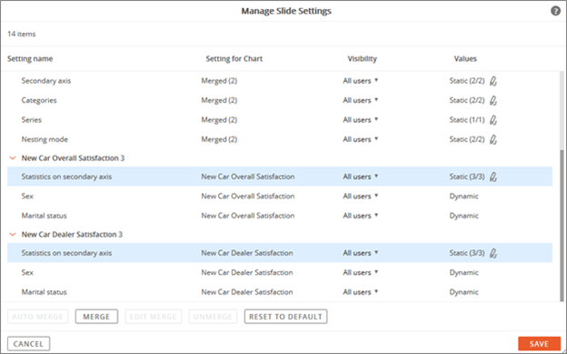Image resolution: width=567 pixels, height=354 pixels.
Task: Select Marital status row under Overall Satisfaction
Action: [x=280, y=216]
